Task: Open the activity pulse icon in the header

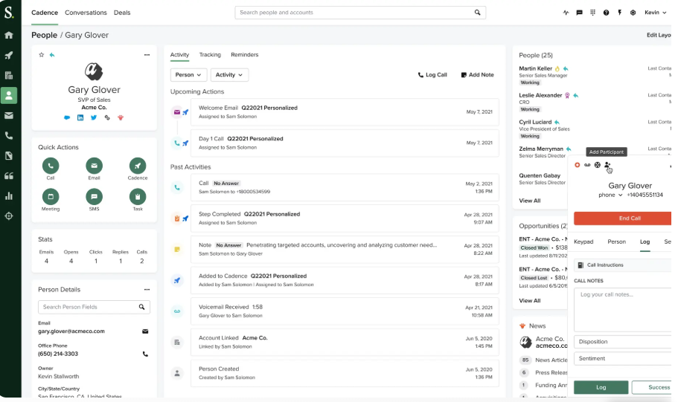Action: tap(566, 13)
